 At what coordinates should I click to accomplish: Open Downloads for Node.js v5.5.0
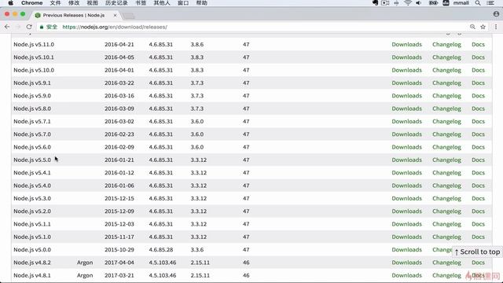click(x=406, y=160)
